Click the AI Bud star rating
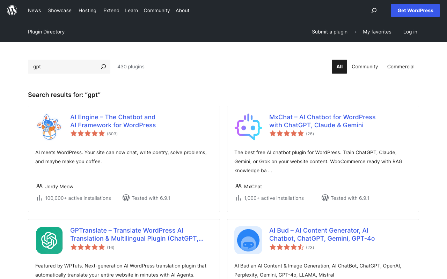The image size is (447, 279). point(287,247)
